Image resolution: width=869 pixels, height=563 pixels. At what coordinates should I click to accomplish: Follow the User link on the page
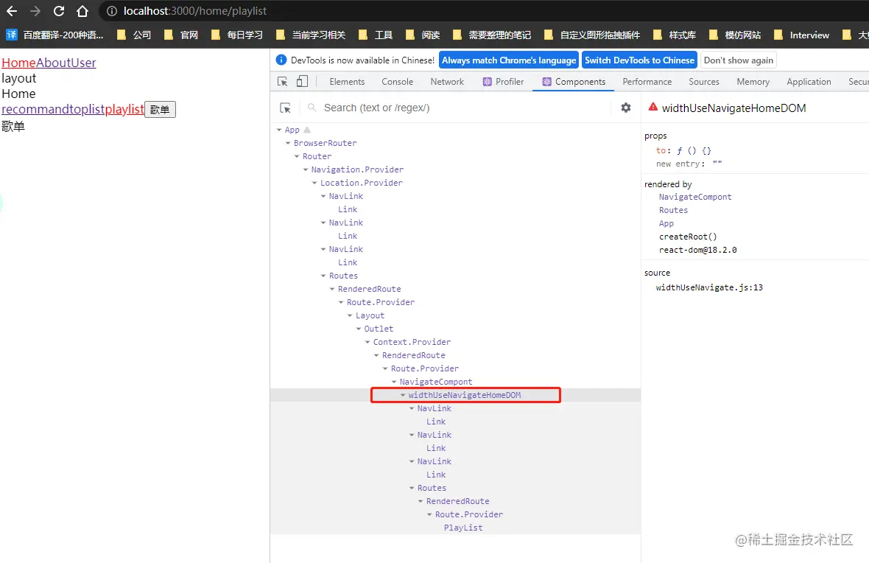click(83, 63)
